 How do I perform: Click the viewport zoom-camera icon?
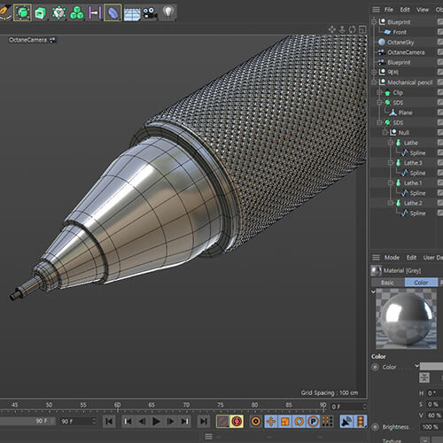click(x=342, y=29)
